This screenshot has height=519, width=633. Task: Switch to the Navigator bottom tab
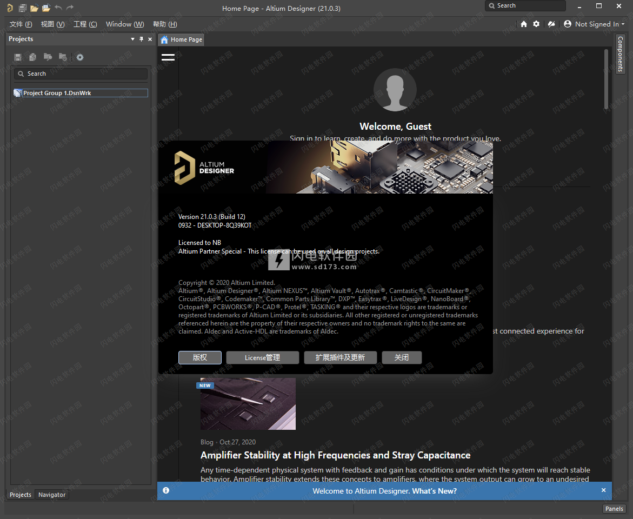click(52, 495)
